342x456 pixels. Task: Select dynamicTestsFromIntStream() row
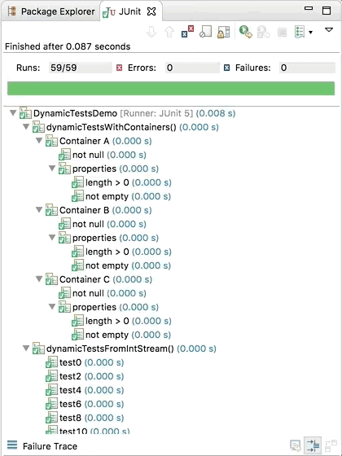[x=124, y=349]
